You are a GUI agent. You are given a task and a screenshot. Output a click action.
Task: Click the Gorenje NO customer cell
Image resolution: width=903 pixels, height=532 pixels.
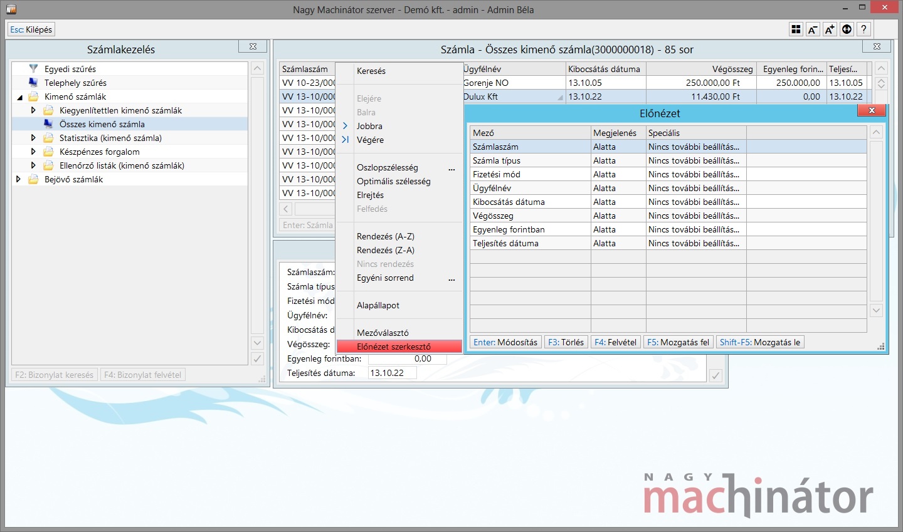coord(514,83)
